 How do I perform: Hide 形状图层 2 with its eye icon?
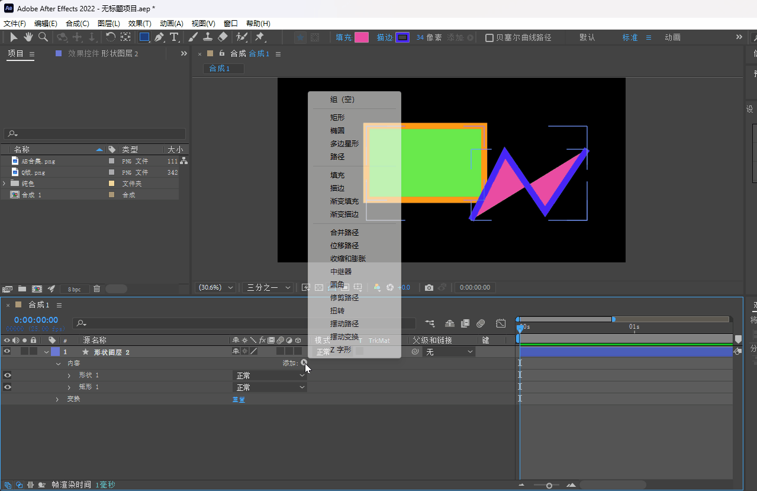point(7,352)
